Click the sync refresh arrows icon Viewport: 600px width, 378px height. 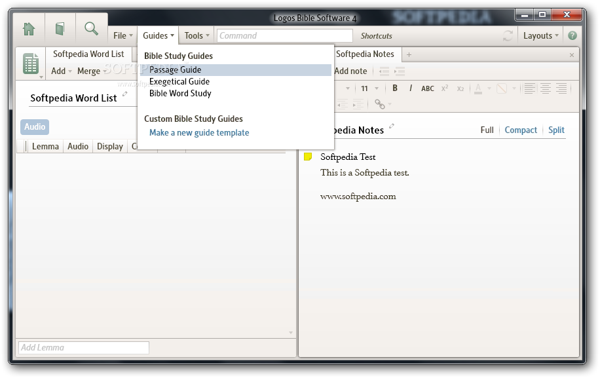[508, 36]
